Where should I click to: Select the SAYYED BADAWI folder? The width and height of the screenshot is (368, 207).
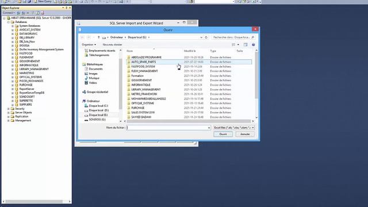point(141,117)
